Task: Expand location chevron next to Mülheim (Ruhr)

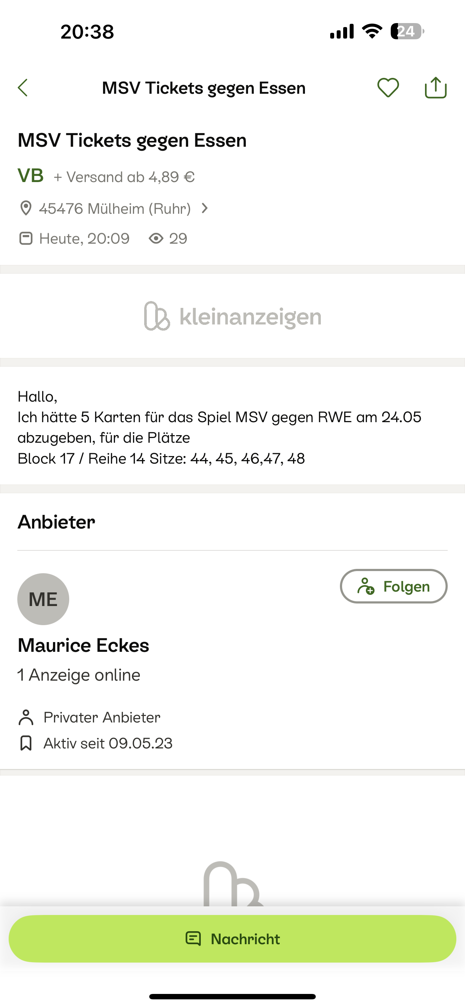Action: [204, 208]
